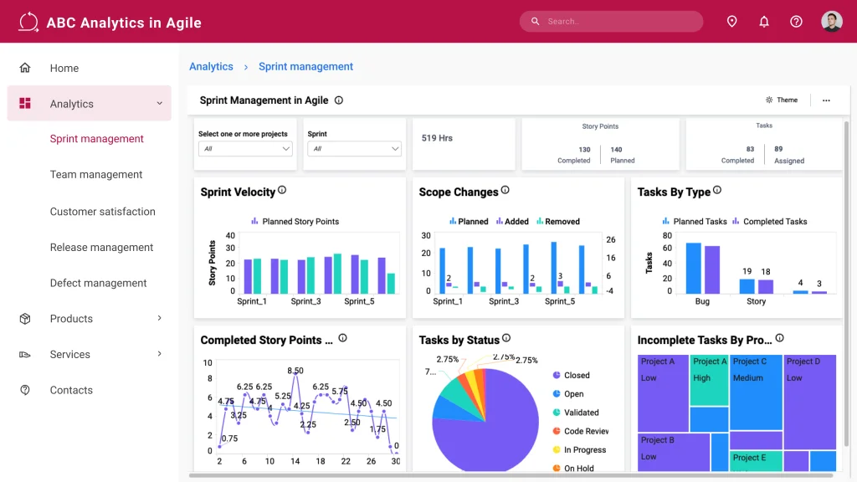857x482 pixels.
Task: Open the help icon in the top bar
Action: pos(796,21)
